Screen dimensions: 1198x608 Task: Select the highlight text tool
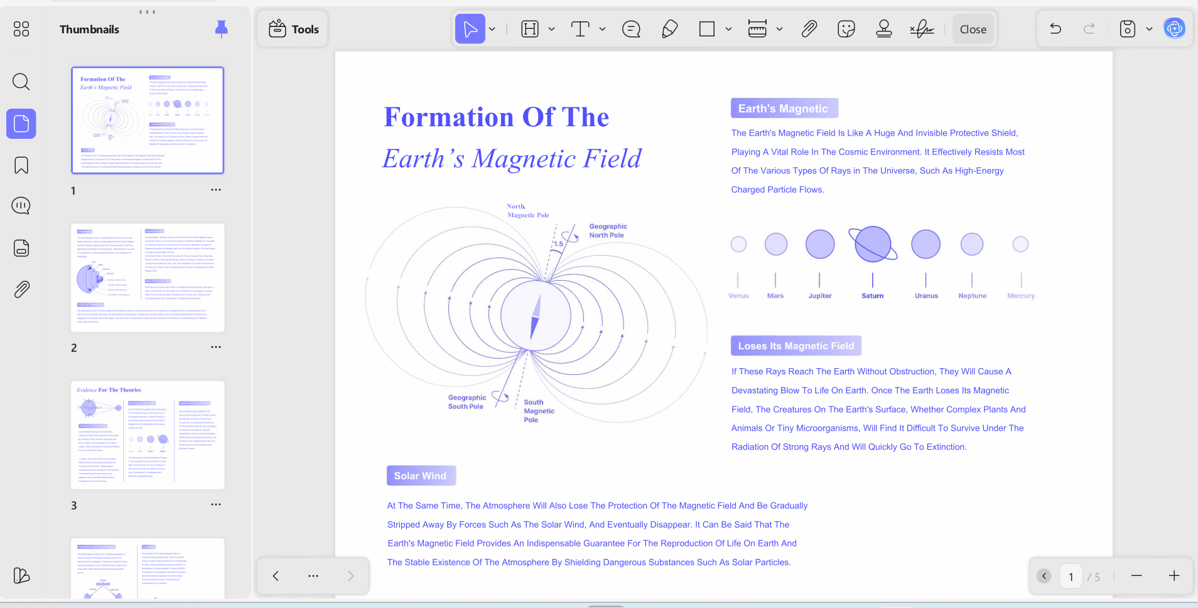point(530,29)
